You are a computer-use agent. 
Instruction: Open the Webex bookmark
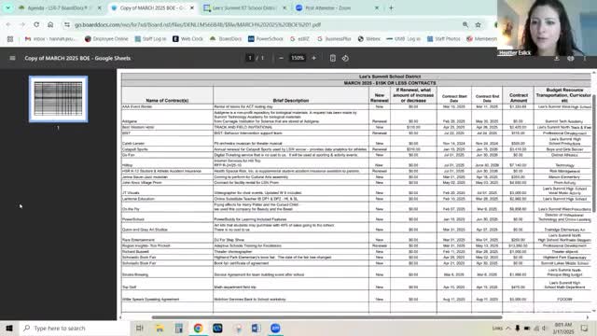tap(369, 39)
